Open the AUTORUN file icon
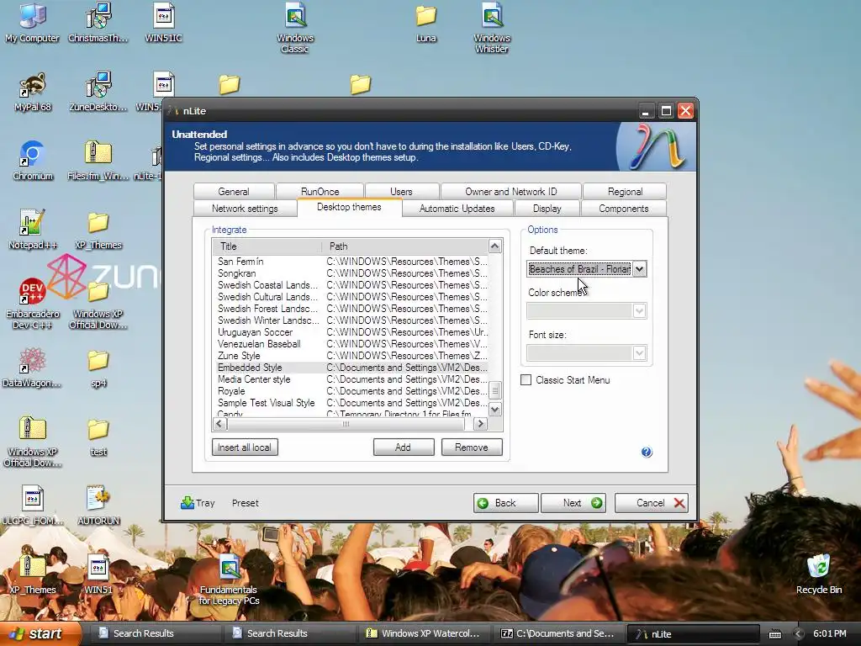 [x=98, y=506]
